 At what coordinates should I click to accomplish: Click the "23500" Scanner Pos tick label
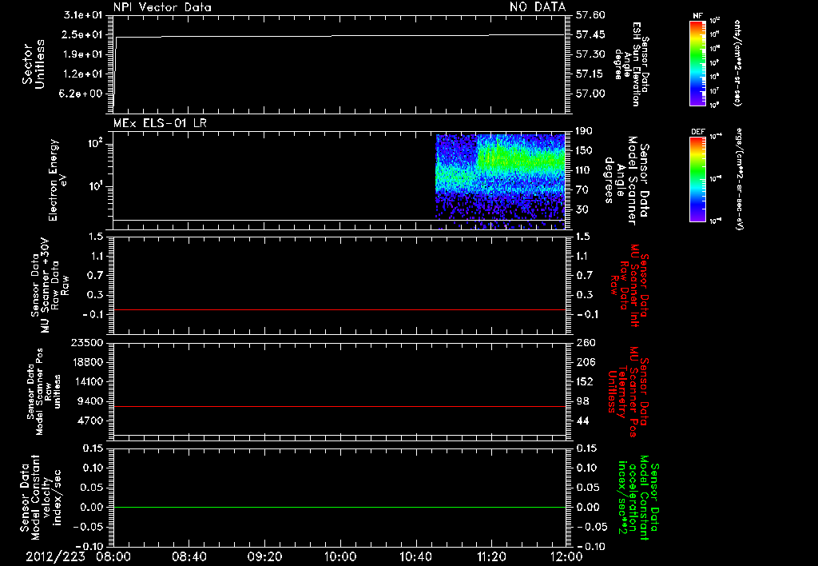coord(86,342)
